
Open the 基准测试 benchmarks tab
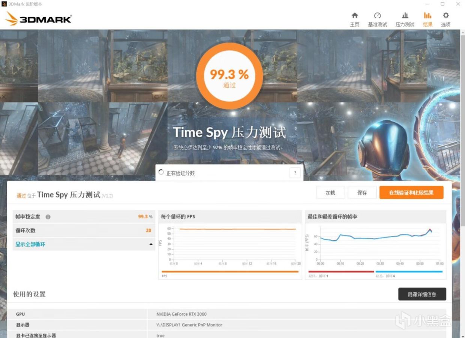[377, 19]
